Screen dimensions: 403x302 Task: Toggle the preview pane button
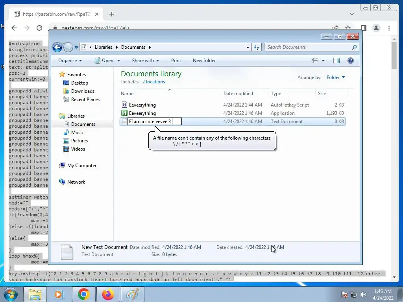coord(336,61)
